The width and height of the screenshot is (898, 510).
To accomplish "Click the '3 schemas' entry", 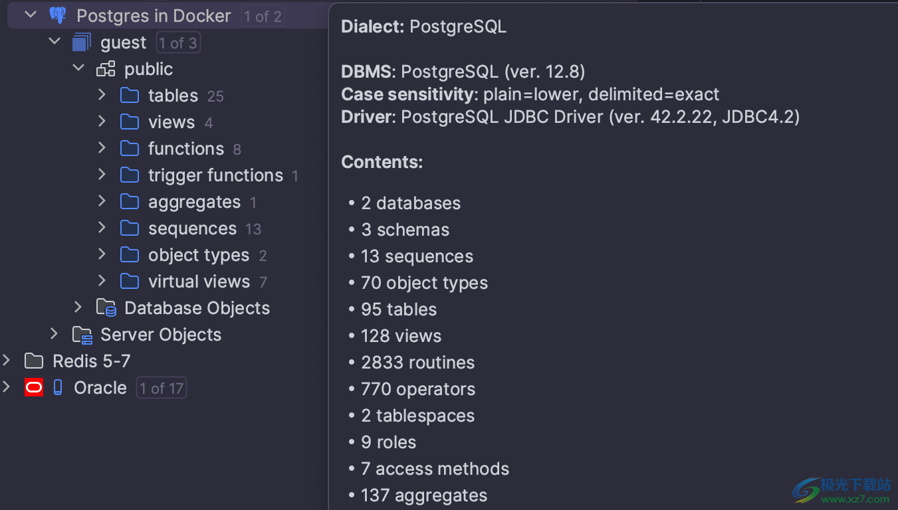I will pos(405,230).
